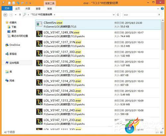The image size is (166, 136).
Task: Click the undo icon in title bar
Action: (x=18, y=3)
